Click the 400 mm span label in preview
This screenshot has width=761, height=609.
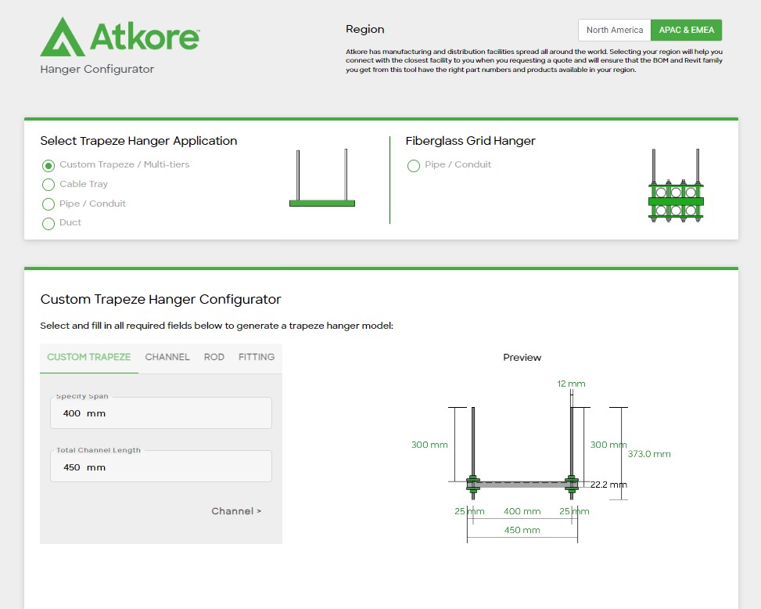[x=522, y=511]
